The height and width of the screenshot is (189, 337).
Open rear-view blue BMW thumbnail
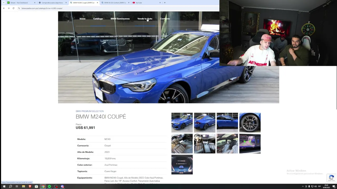[205, 123]
